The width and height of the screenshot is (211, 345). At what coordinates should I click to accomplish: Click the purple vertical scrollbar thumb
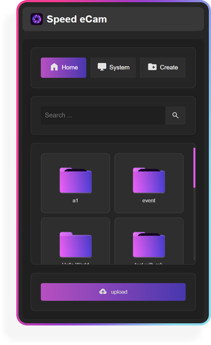click(x=194, y=168)
